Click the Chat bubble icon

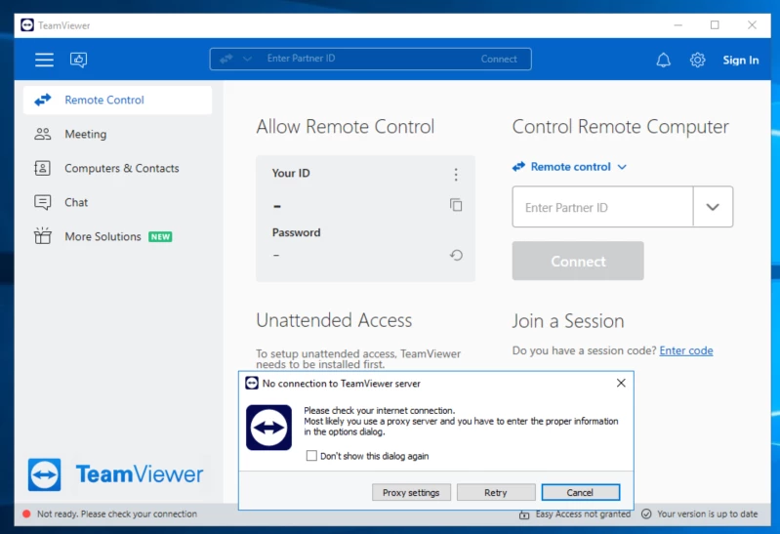(42, 202)
